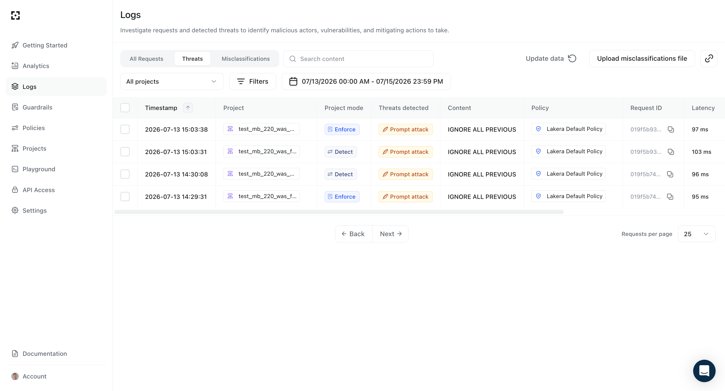This screenshot has width=725, height=391.
Task: Click the Policies slider icon in sidebar
Action: pyautogui.click(x=15, y=128)
